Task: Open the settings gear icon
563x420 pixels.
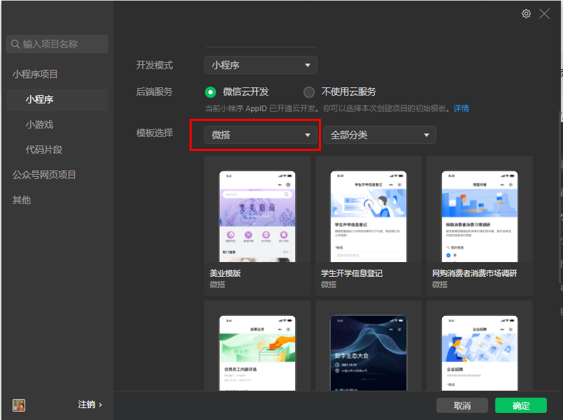Action: (x=526, y=14)
